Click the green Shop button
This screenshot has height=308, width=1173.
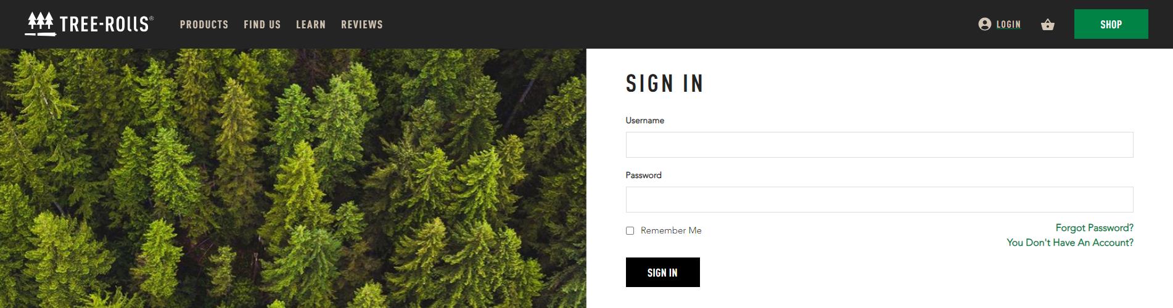[x=1111, y=24]
